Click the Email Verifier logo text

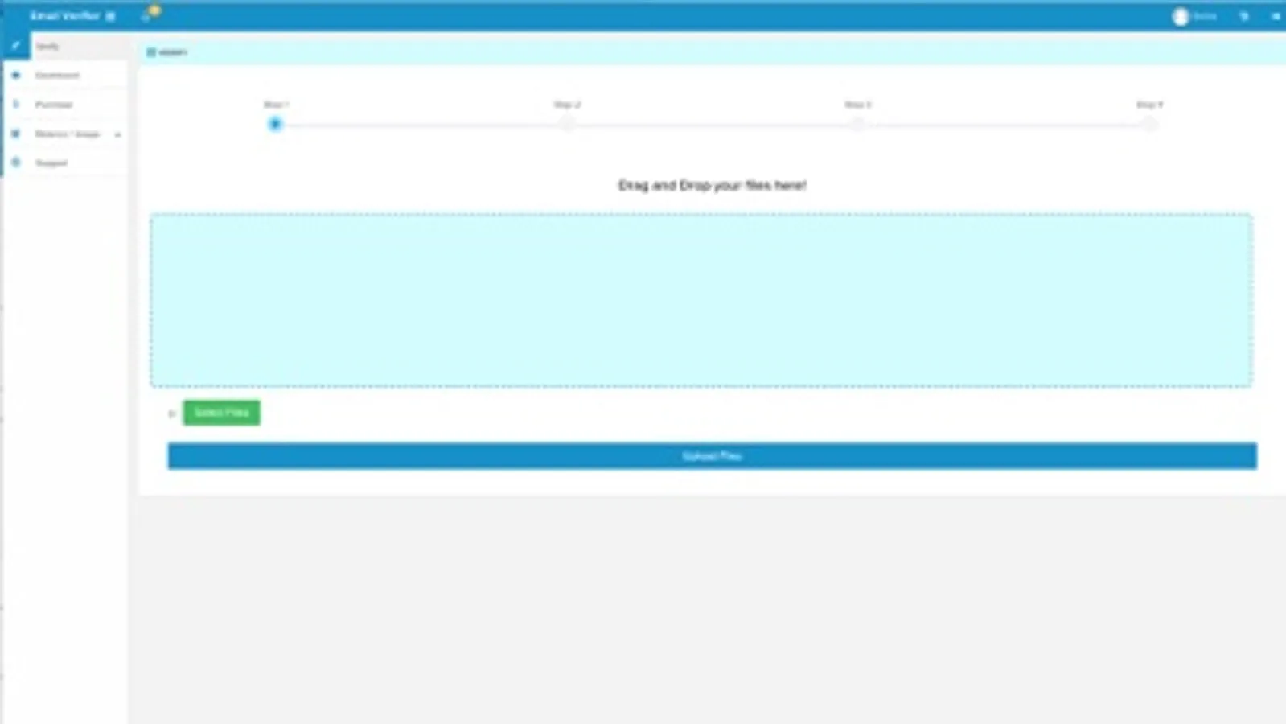(x=64, y=16)
